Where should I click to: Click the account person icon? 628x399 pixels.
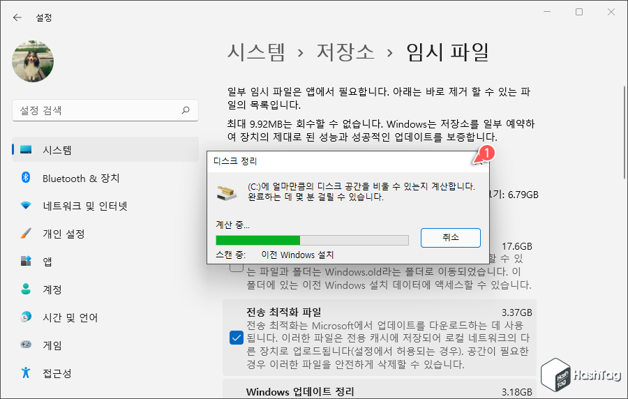(26, 289)
